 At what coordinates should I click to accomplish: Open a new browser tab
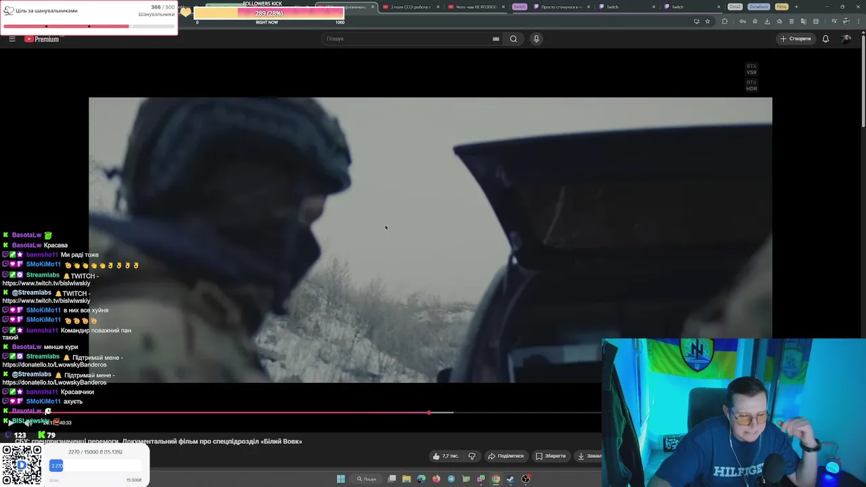coord(796,7)
